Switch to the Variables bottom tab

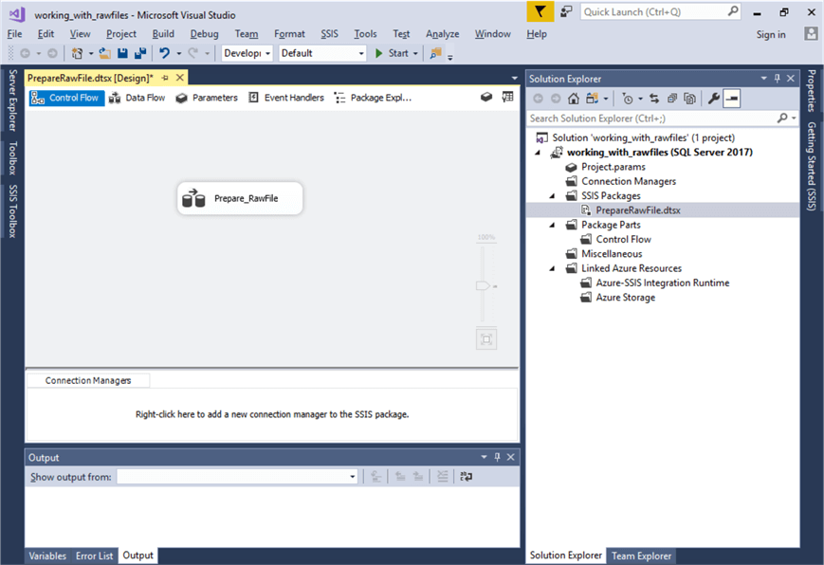[47, 556]
